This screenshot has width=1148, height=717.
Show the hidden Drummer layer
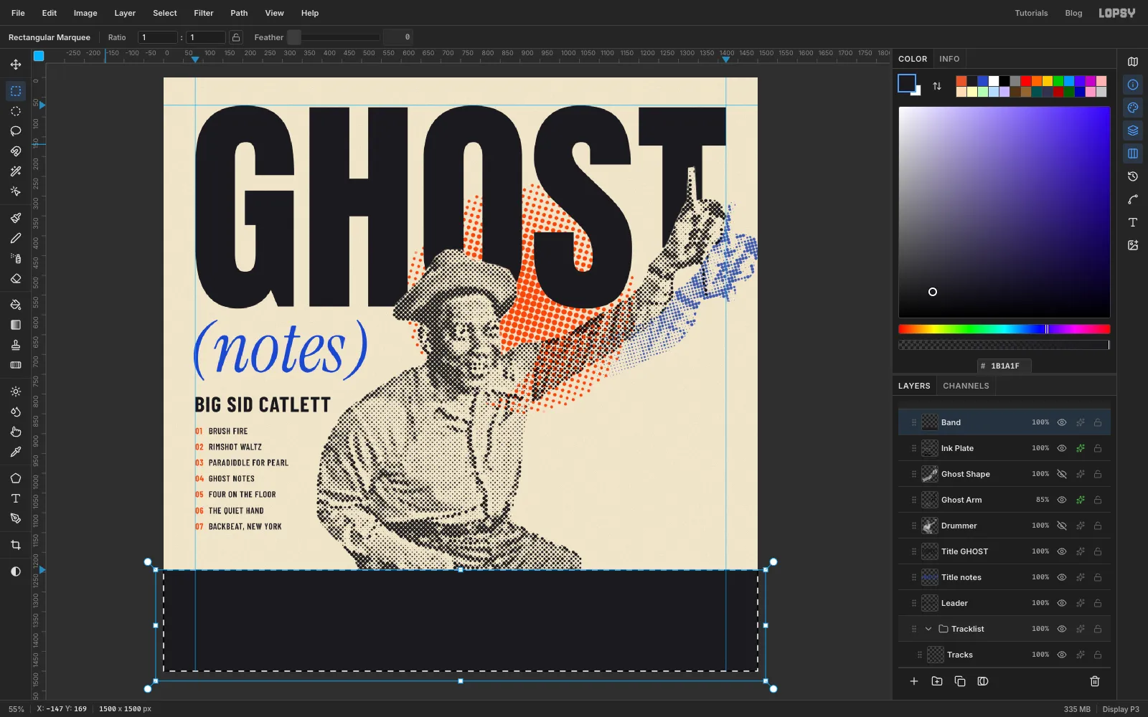tap(1062, 526)
